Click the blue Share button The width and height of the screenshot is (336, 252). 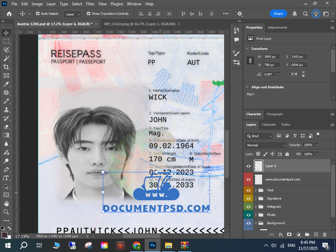tap(278, 14)
